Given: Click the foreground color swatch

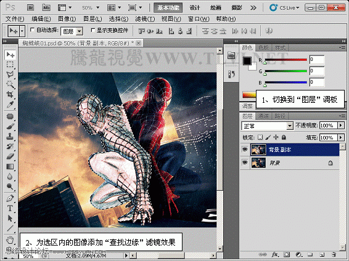Looking at the screenshot, I should (x=247, y=61).
